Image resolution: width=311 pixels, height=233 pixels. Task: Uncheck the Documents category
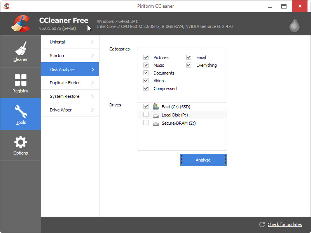pos(146,73)
